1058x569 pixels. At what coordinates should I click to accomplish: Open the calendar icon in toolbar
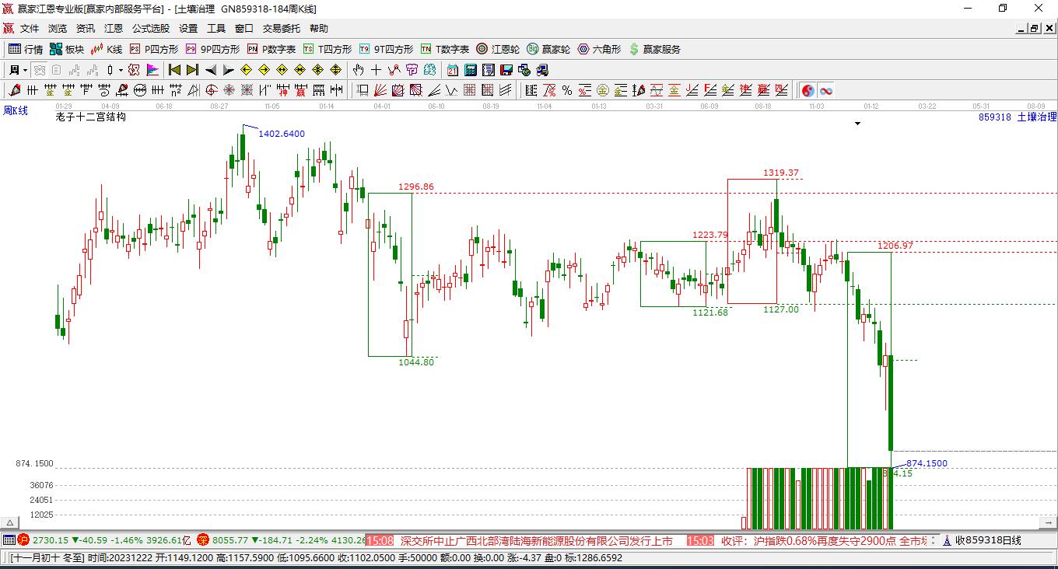453,70
